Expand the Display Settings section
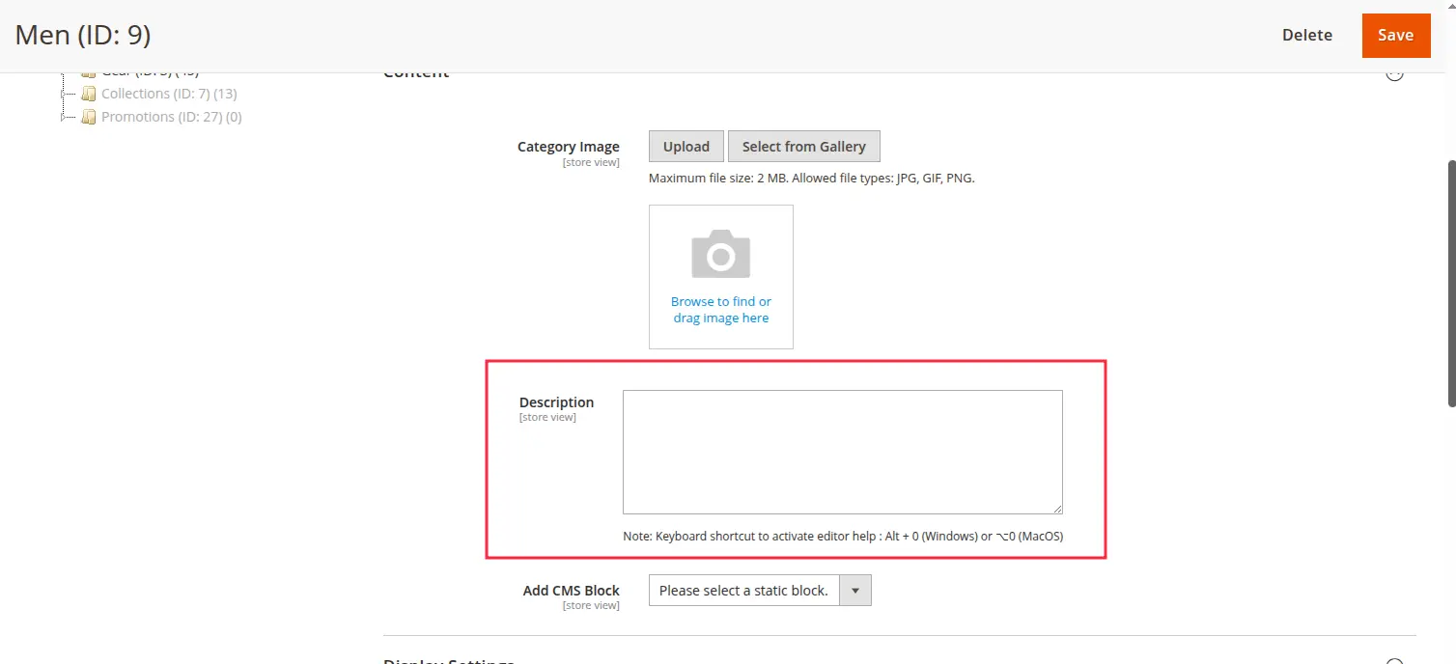The width and height of the screenshot is (1456, 664). click(1394, 661)
